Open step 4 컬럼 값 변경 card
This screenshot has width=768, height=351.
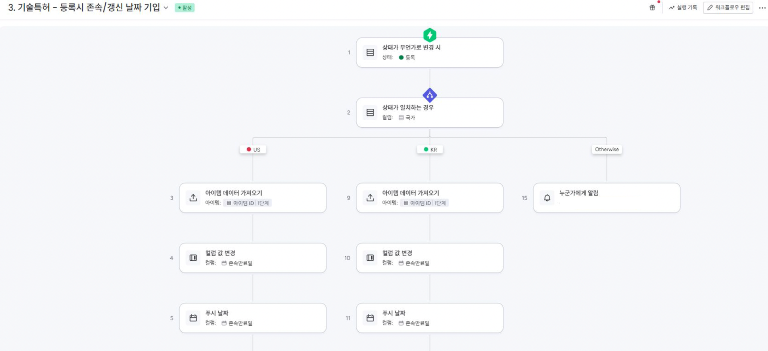253,258
